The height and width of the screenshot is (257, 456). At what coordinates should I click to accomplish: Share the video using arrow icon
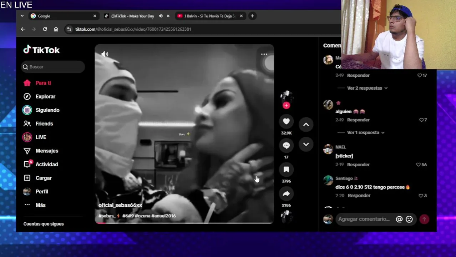pyautogui.click(x=286, y=193)
